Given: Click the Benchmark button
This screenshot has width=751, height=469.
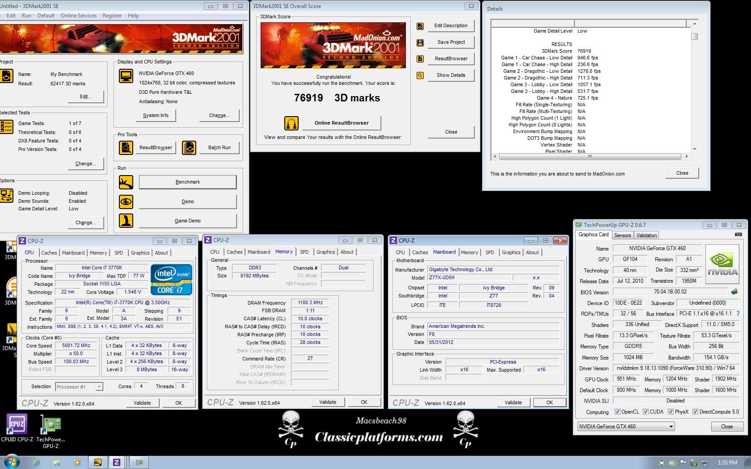Looking at the screenshot, I should pyautogui.click(x=188, y=182).
